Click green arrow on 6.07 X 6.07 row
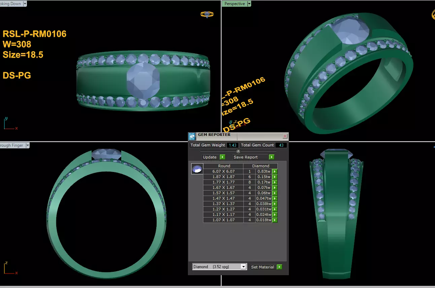The image size is (435, 288). [x=275, y=171]
